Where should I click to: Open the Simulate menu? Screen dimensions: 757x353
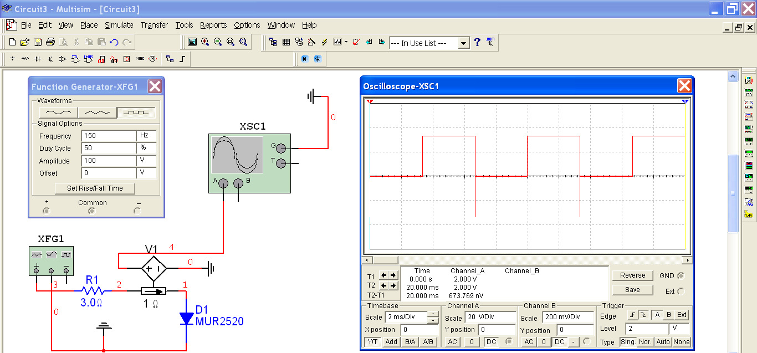tap(119, 25)
